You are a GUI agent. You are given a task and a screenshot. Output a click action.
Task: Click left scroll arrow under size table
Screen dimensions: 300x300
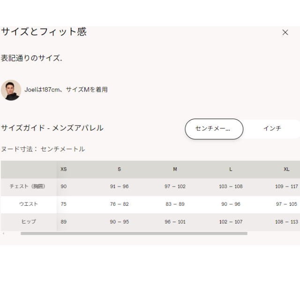click(x=3, y=233)
